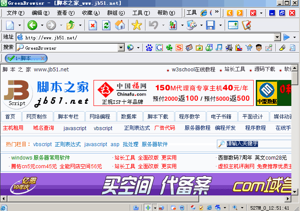This screenshot has height=211, width=300.
Task: Open the 首页 site navigation tab
Action: pyautogui.click(x=10, y=116)
